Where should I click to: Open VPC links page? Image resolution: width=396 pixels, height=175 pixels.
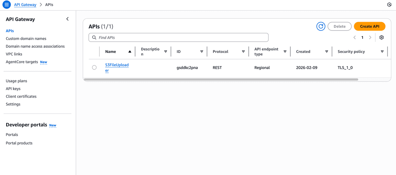(x=14, y=54)
